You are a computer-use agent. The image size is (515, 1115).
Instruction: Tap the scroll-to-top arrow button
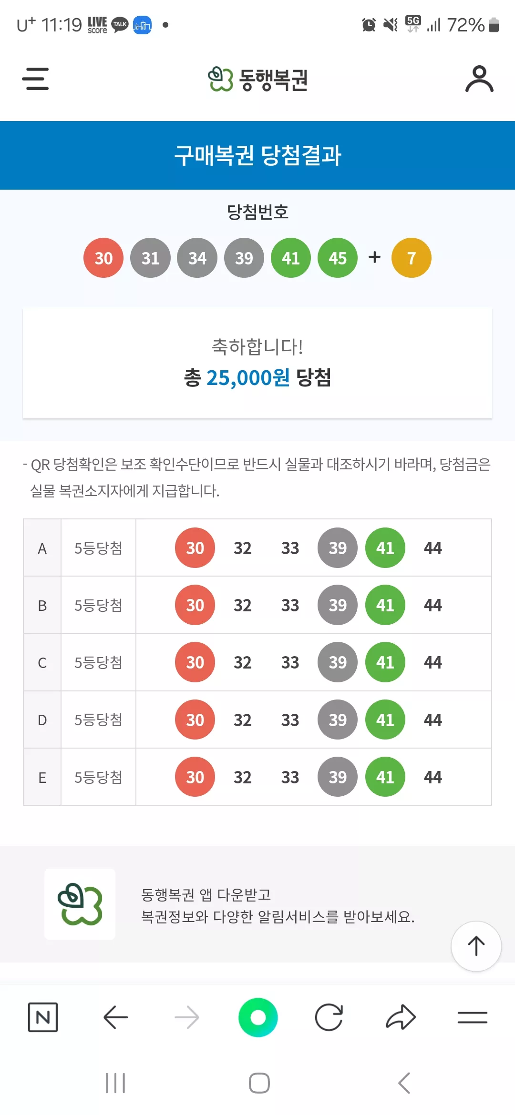point(476,946)
